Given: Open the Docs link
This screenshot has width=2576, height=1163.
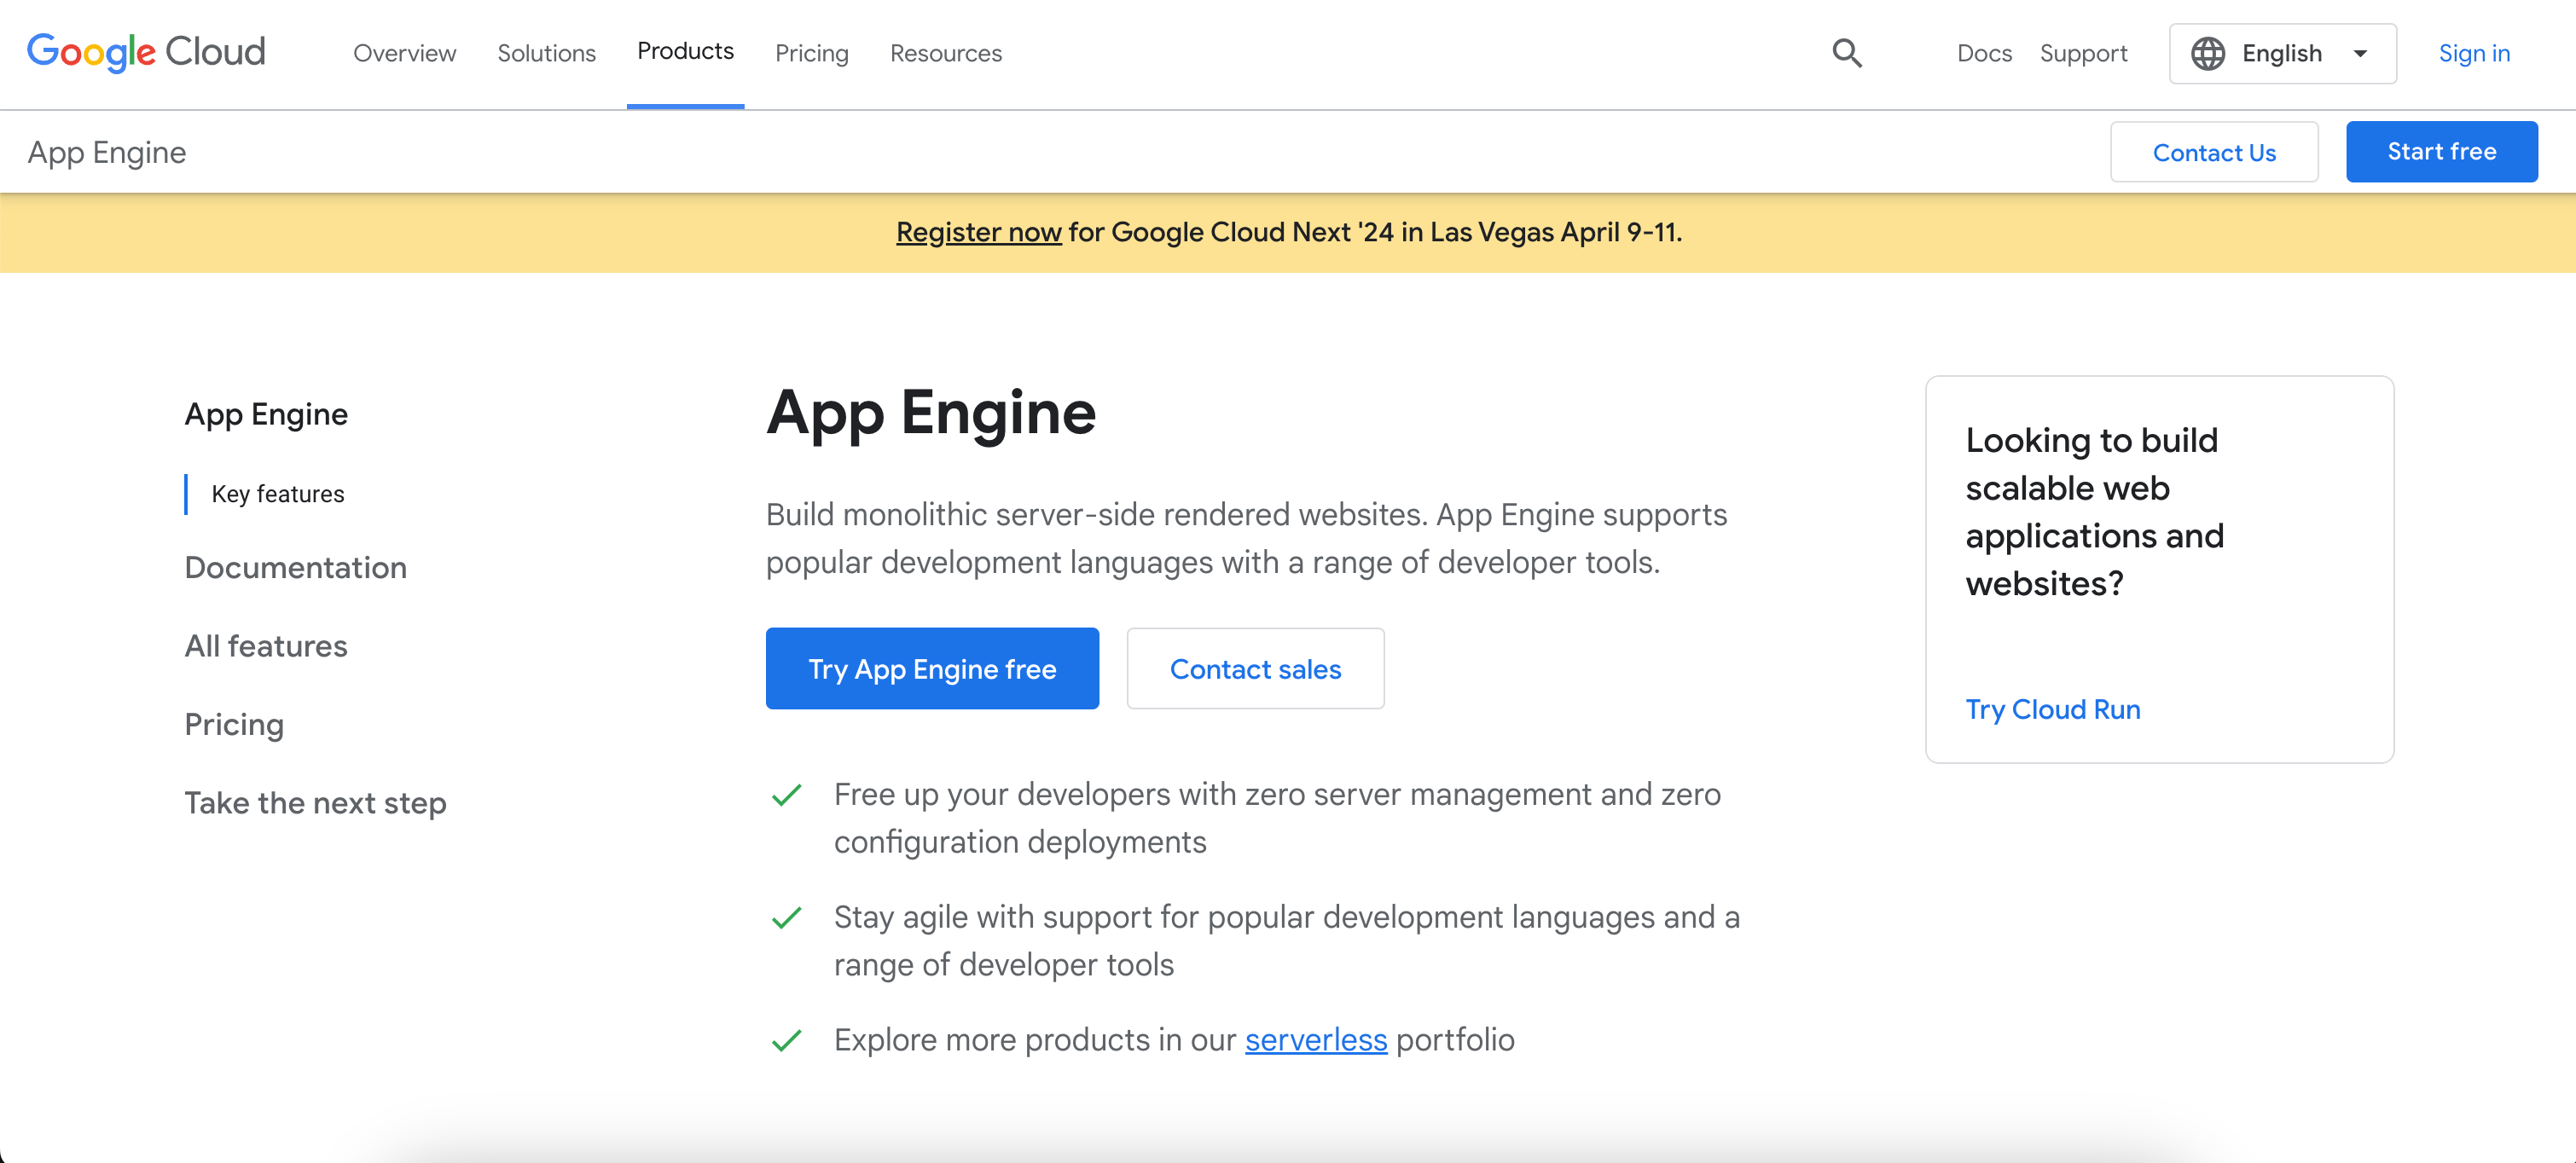Looking at the screenshot, I should (x=1984, y=53).
